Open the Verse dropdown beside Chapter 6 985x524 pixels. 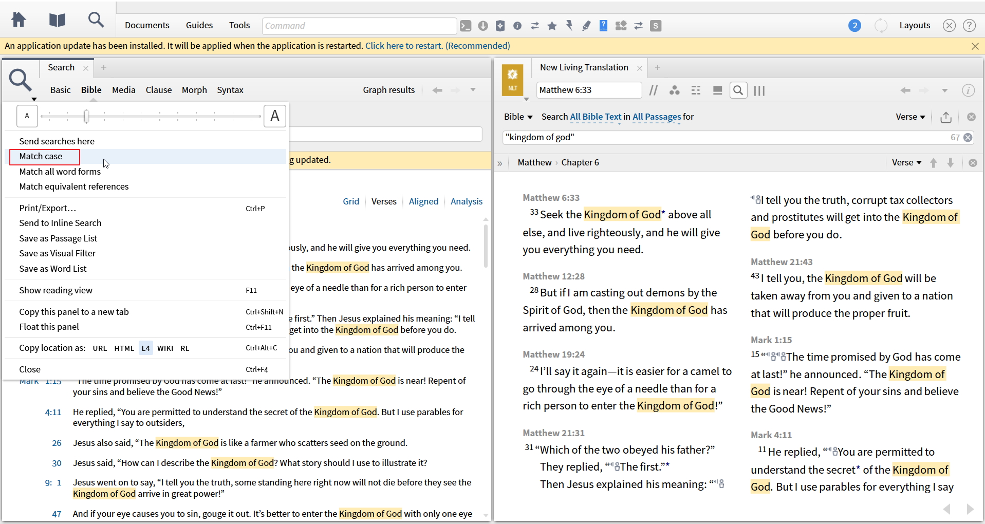(906, 162)
